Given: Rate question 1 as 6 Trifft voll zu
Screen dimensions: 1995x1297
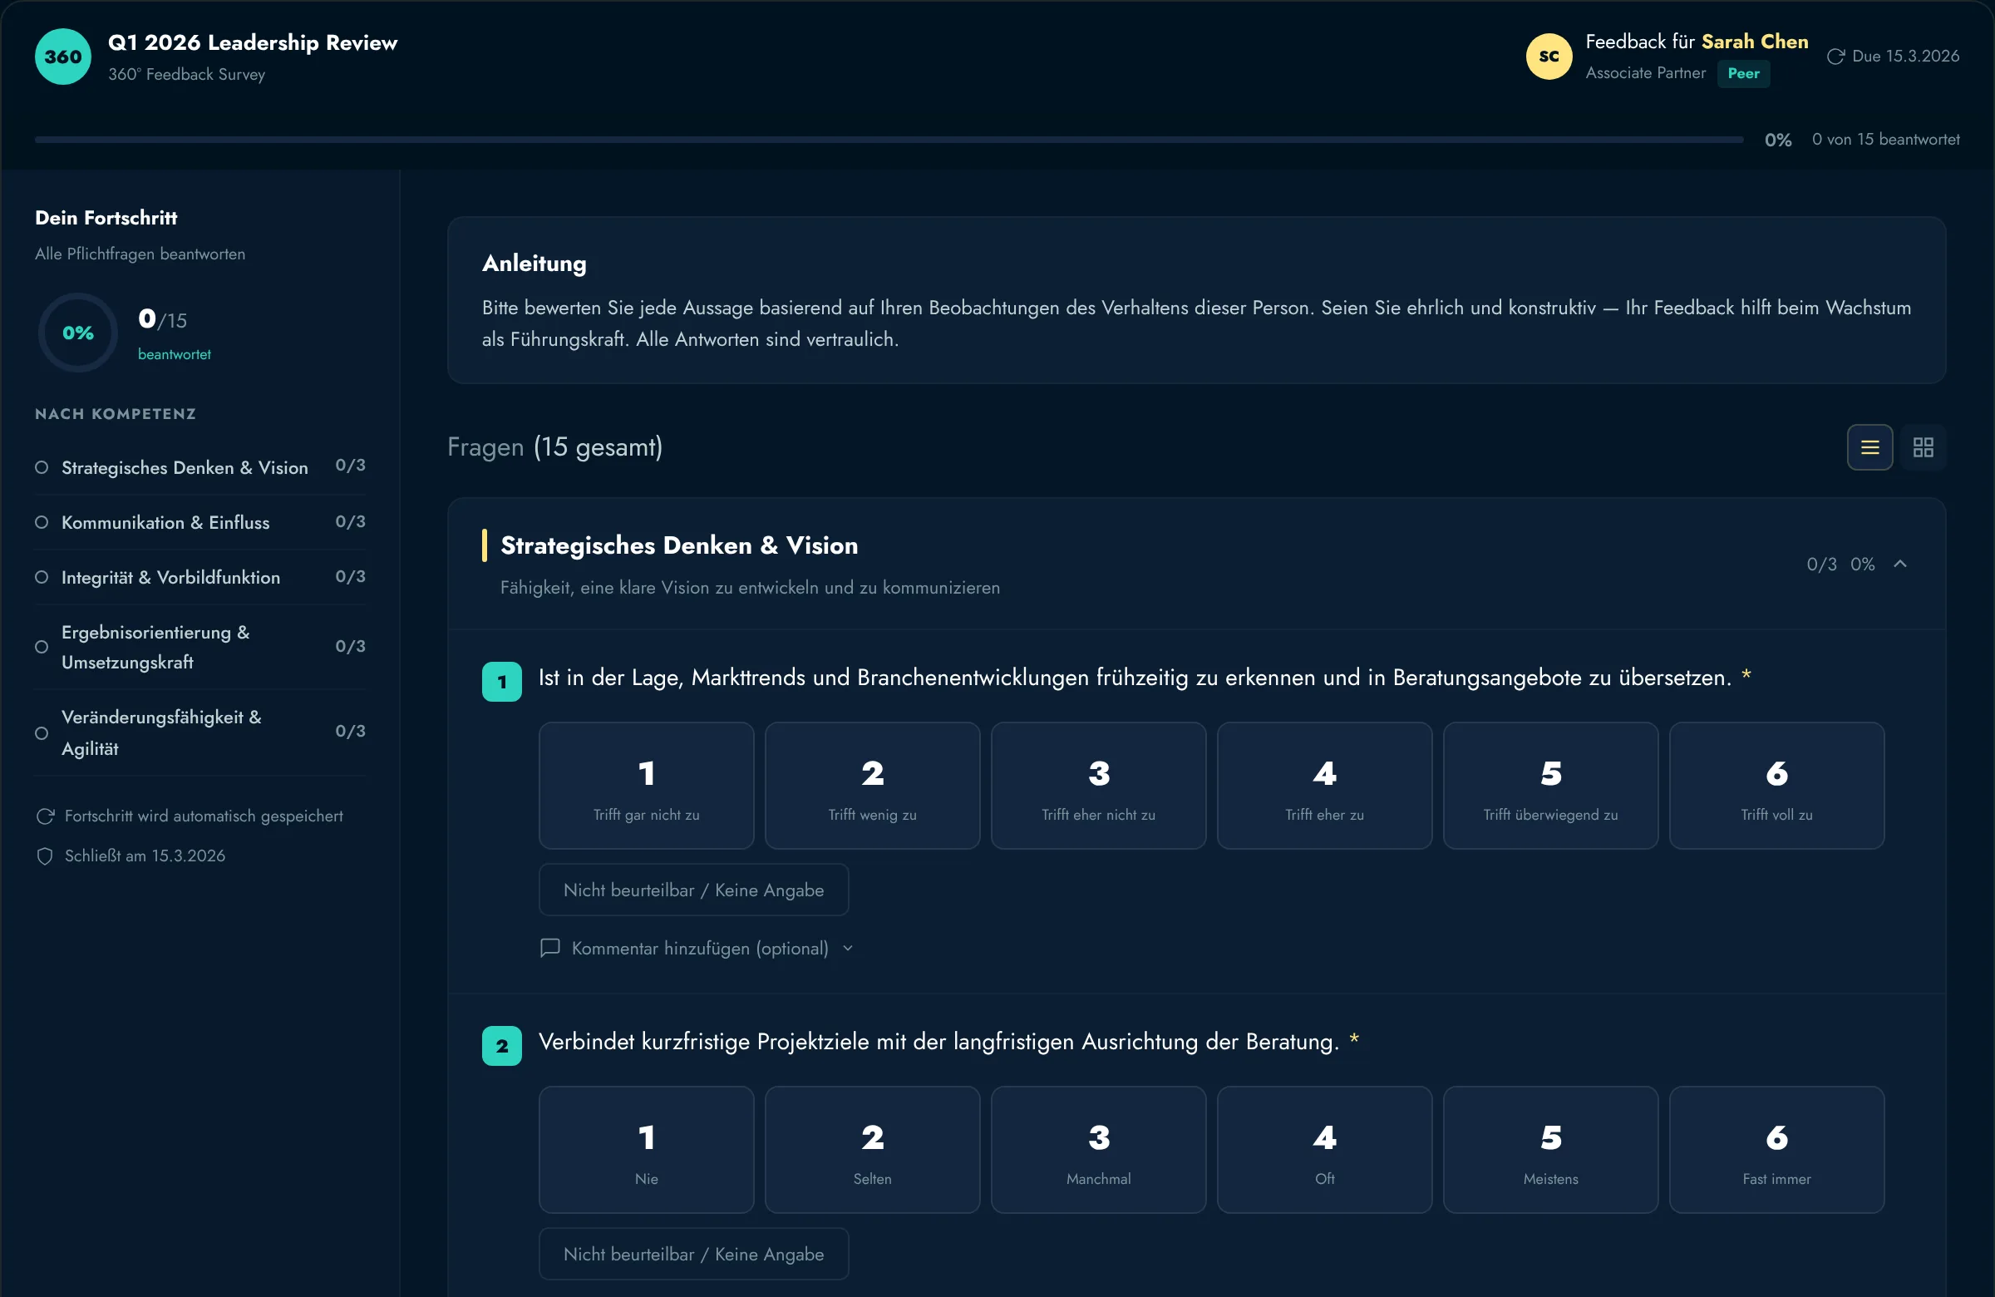Looking at the screenshot, I should click(1776, 786).
